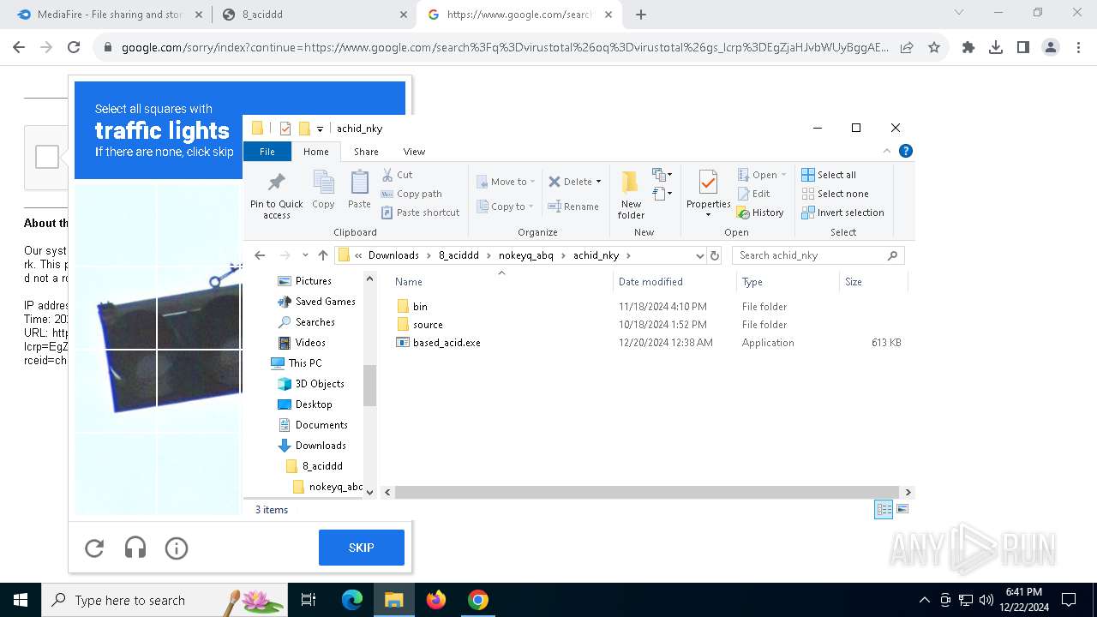The height and width of the screenshot is (617, 1097).
Task: Switch to the Share ribbon tab
Action: (x=366, y=152)
